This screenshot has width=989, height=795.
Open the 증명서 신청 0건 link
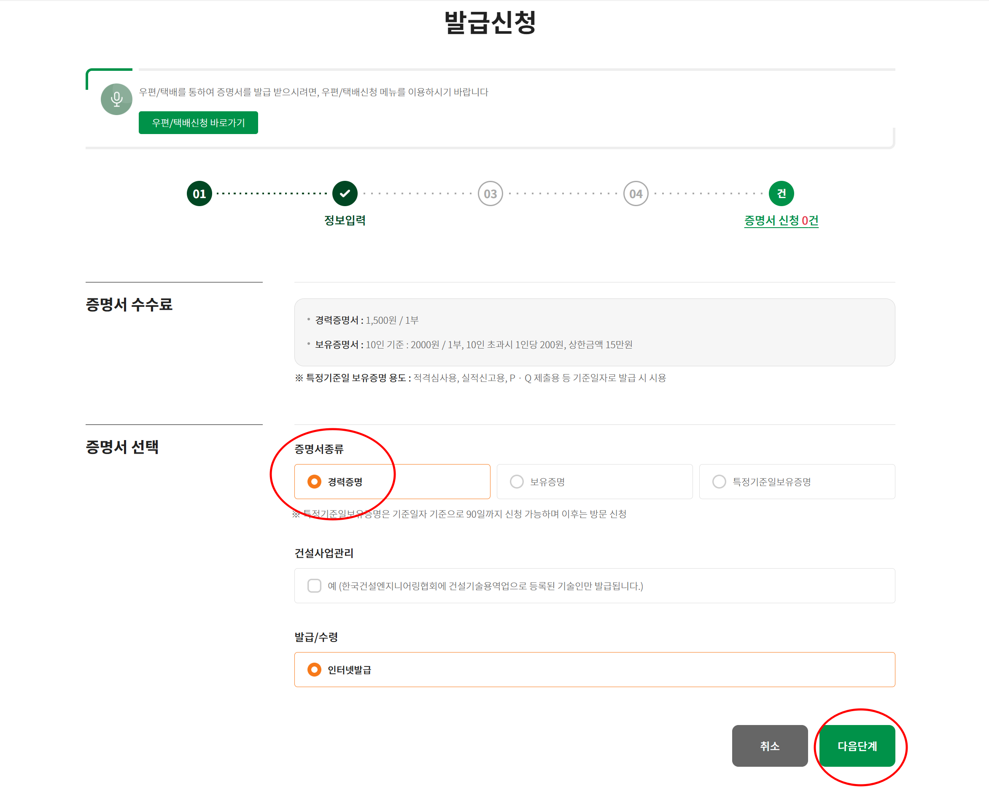point(781,220)
